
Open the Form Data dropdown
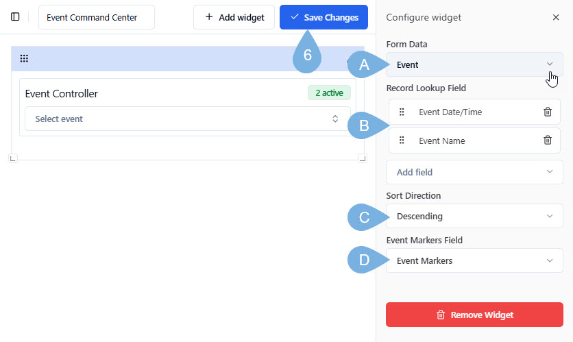(474, 64)
